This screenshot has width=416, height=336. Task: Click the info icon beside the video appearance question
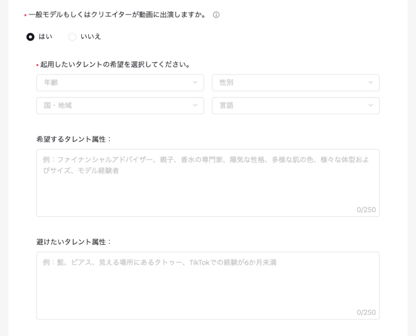(216, 15)
